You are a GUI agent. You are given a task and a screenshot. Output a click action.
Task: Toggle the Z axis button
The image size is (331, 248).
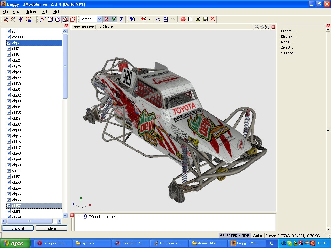(x=122, y=19)
